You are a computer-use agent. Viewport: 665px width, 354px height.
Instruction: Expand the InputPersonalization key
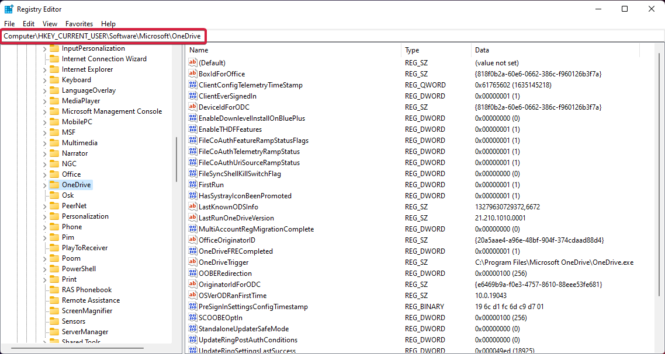tap(44, 48)
